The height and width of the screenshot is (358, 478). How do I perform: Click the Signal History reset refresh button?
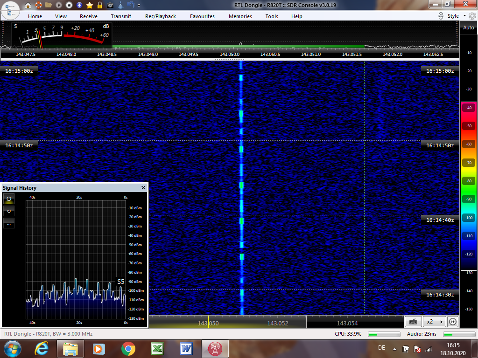click(9, 211)
